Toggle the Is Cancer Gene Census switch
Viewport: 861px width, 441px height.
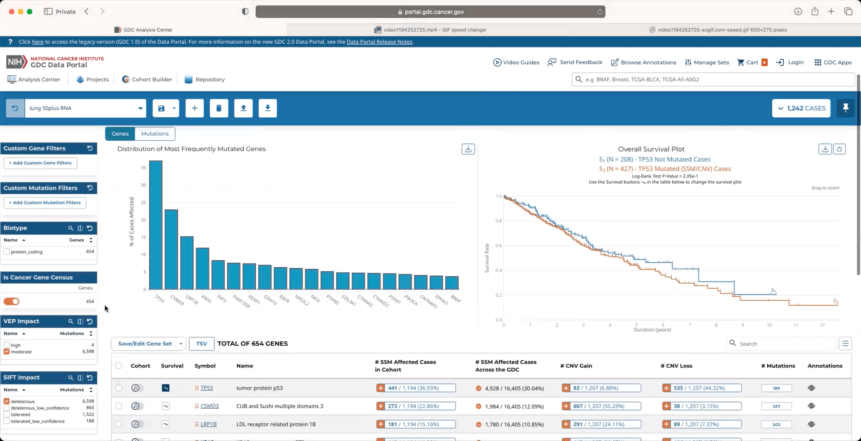(x=12, y=302)
